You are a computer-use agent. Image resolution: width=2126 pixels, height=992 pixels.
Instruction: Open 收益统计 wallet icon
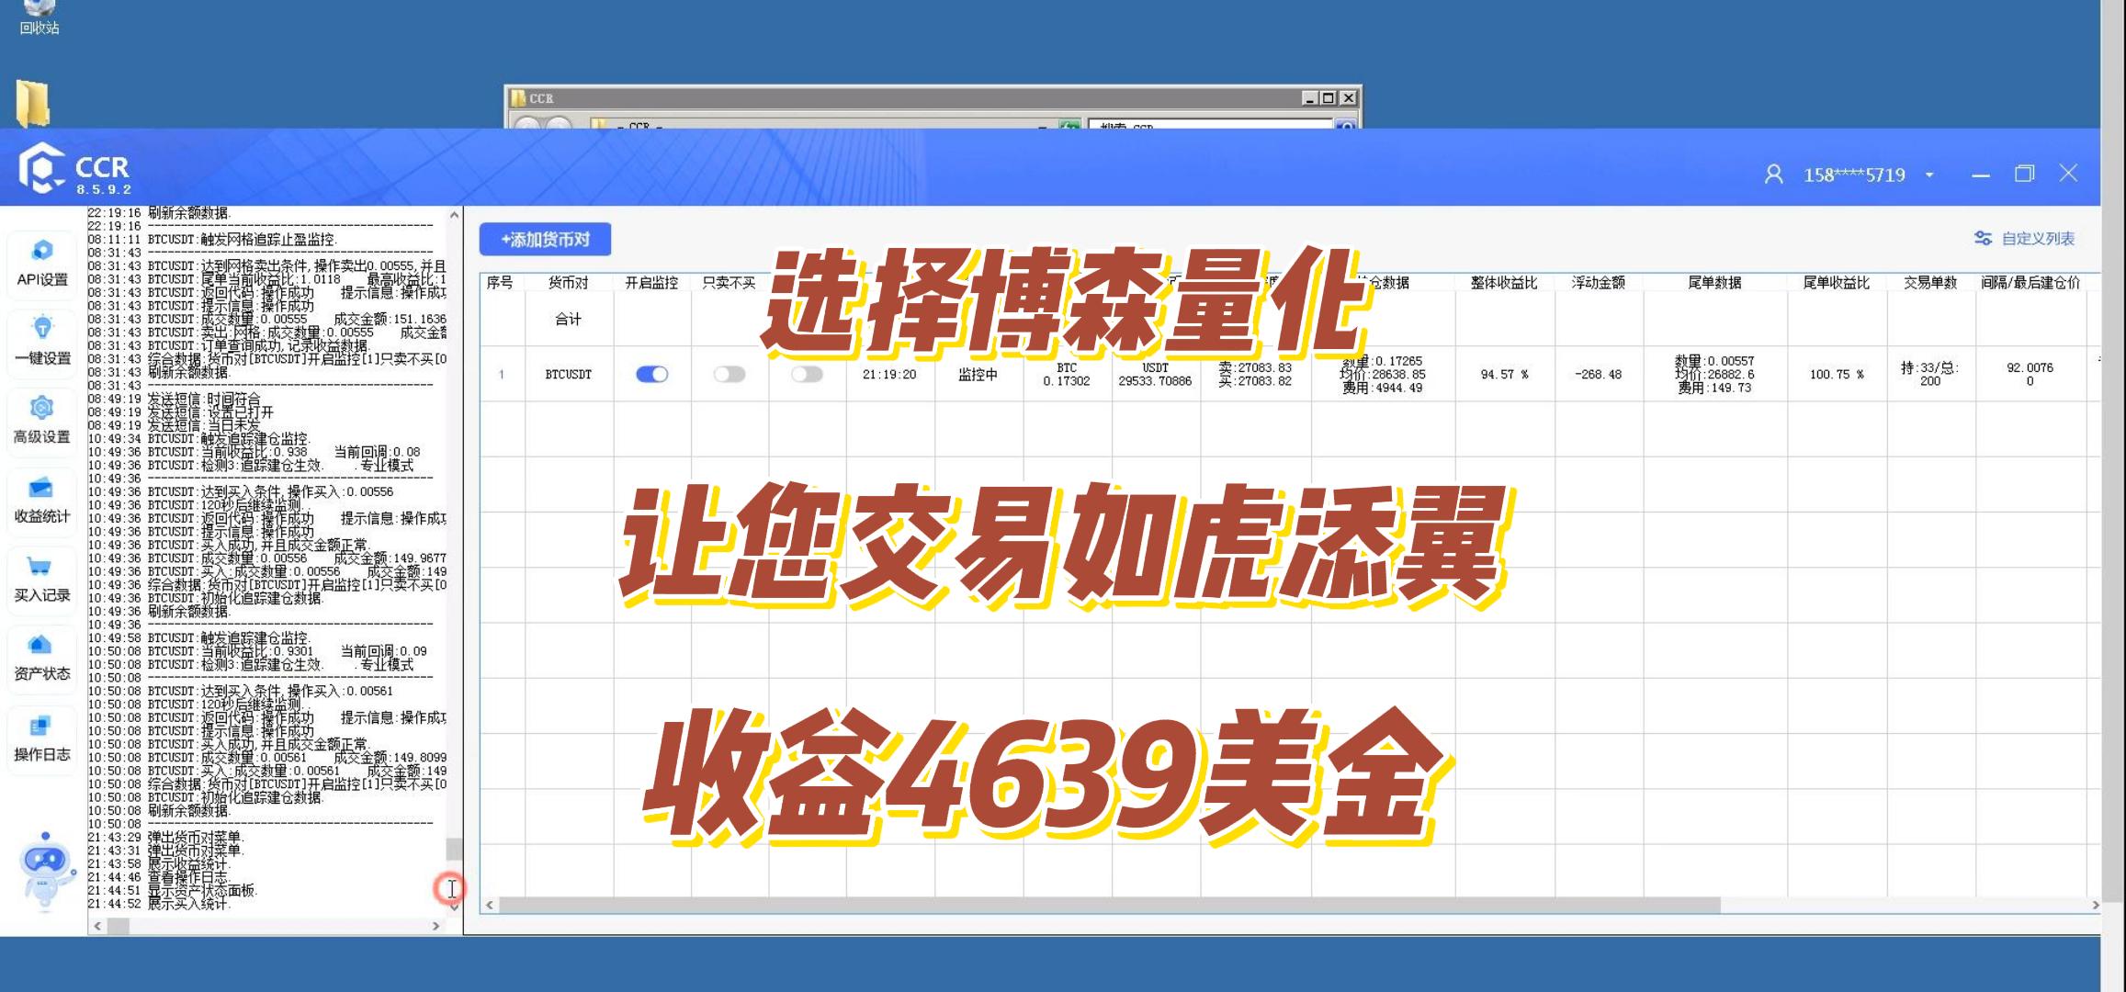[x=42, y=488]
